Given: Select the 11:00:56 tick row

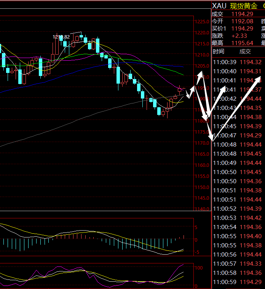Looking at the screenshot, I should point(237,255).
